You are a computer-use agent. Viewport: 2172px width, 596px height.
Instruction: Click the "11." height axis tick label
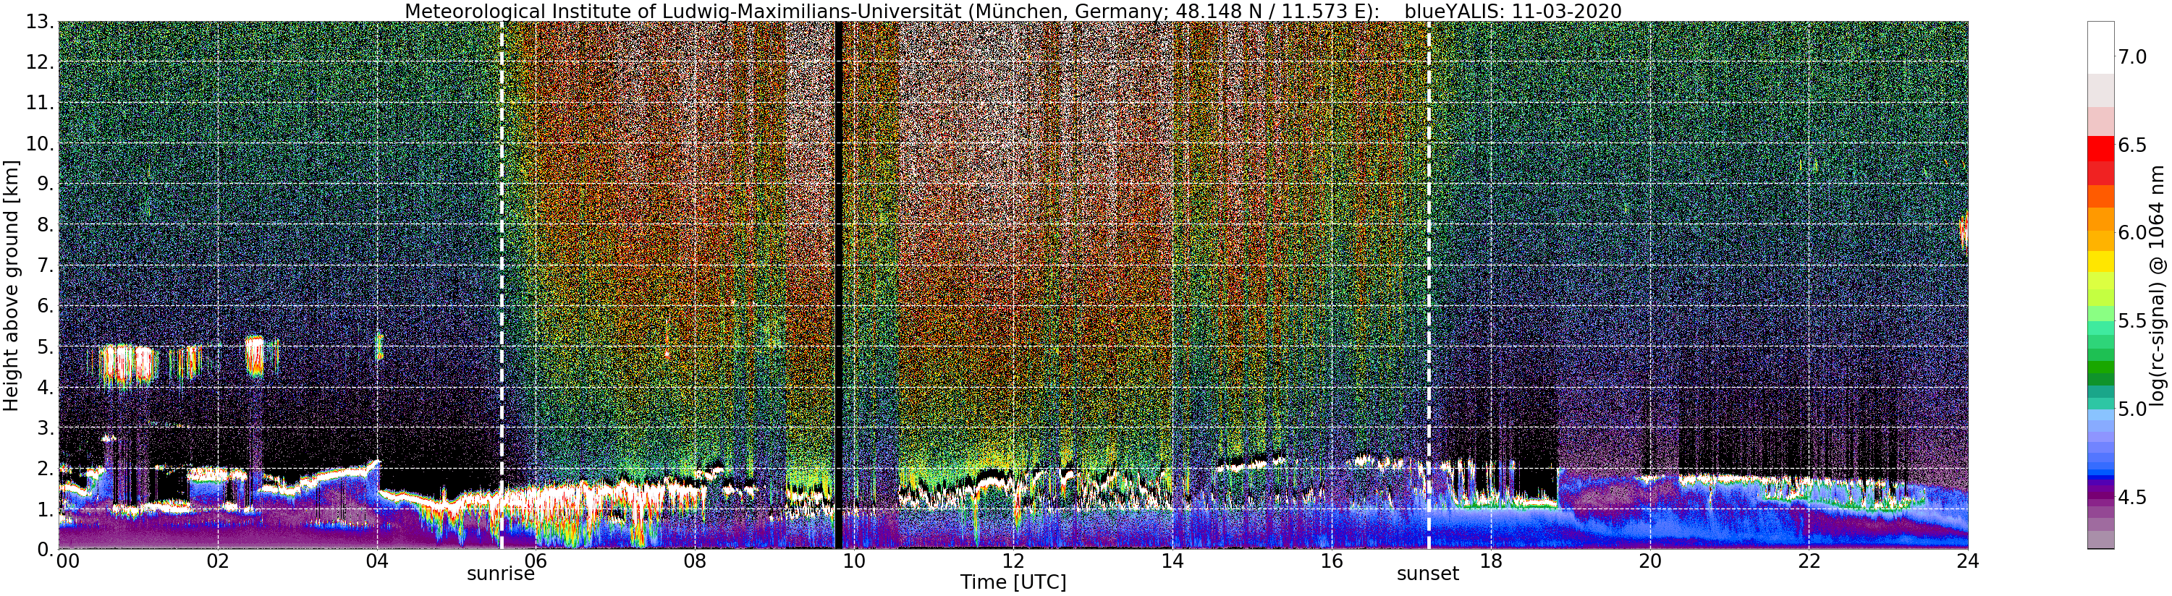click(x=40, y=103)
